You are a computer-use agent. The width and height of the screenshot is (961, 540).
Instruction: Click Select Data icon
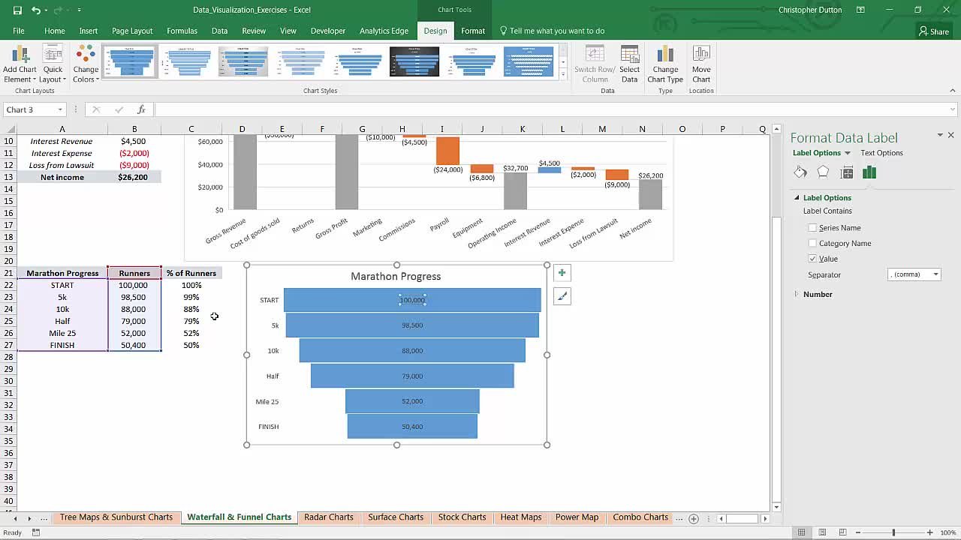click(629, 64)
